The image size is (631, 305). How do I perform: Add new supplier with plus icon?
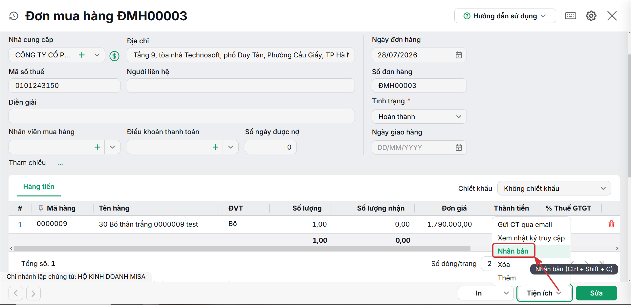pyautogui.click(x=82, y=55)
